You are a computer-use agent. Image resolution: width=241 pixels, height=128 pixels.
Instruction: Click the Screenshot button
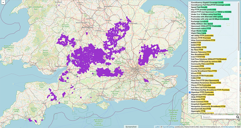click(131, 127)
